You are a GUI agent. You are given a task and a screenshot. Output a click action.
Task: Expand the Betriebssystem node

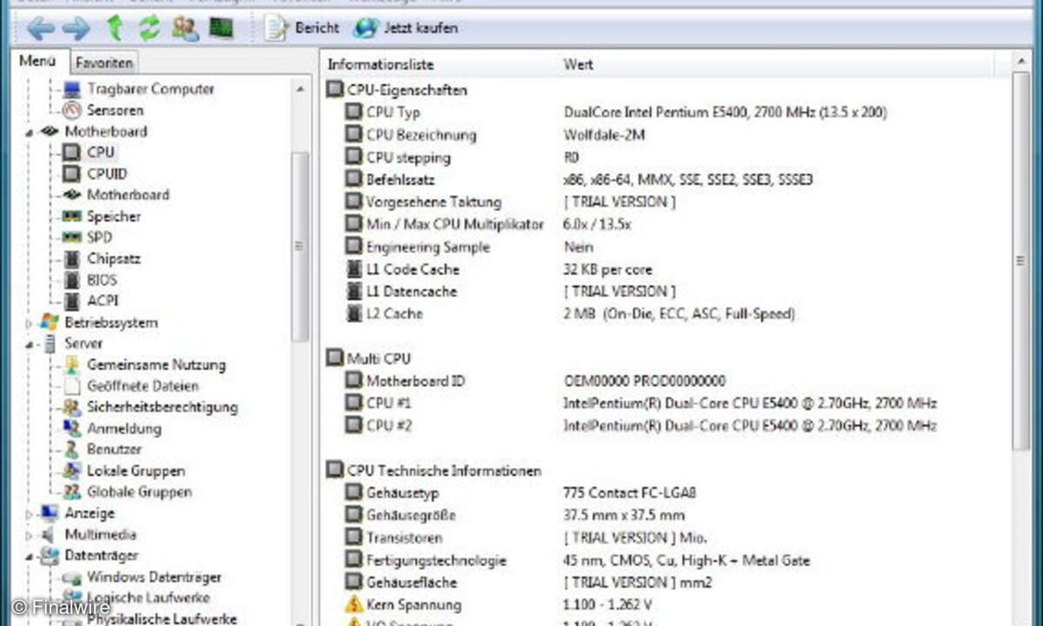[x=30, y=323]
